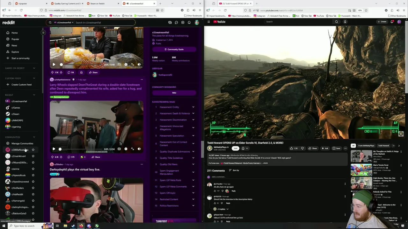408x229 pixels.
Task: Click Join button for MrMattyPlays
Action: 236,148
